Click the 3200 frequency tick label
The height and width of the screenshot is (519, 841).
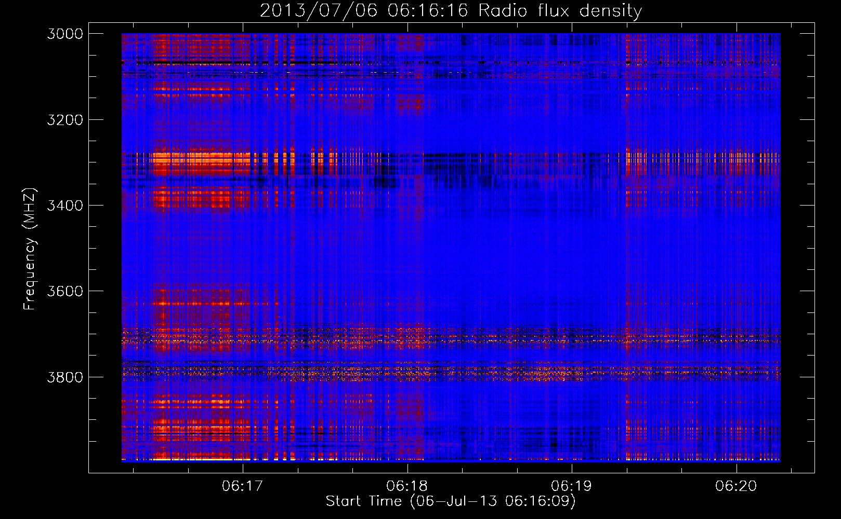65,120
